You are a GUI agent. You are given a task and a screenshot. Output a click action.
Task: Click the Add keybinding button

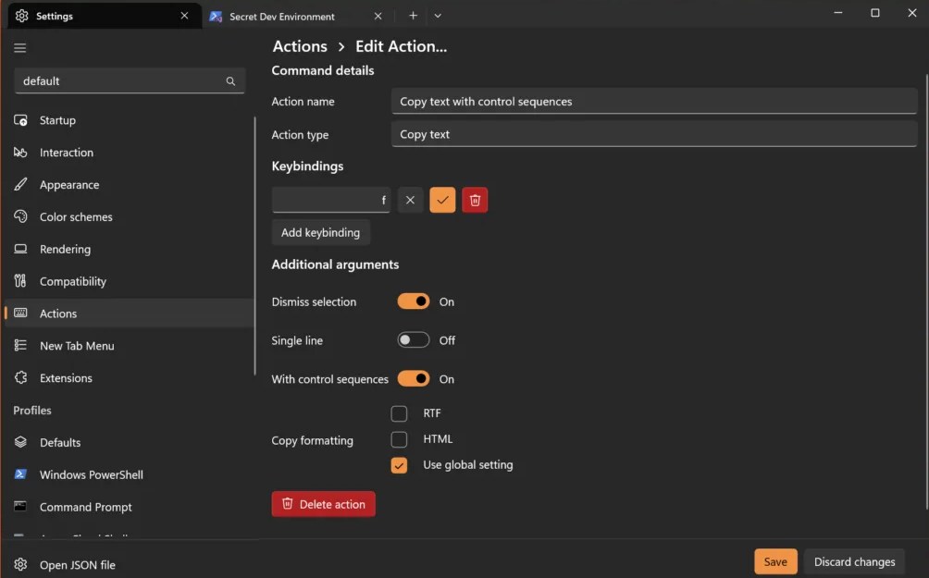(x=320, y=233)
